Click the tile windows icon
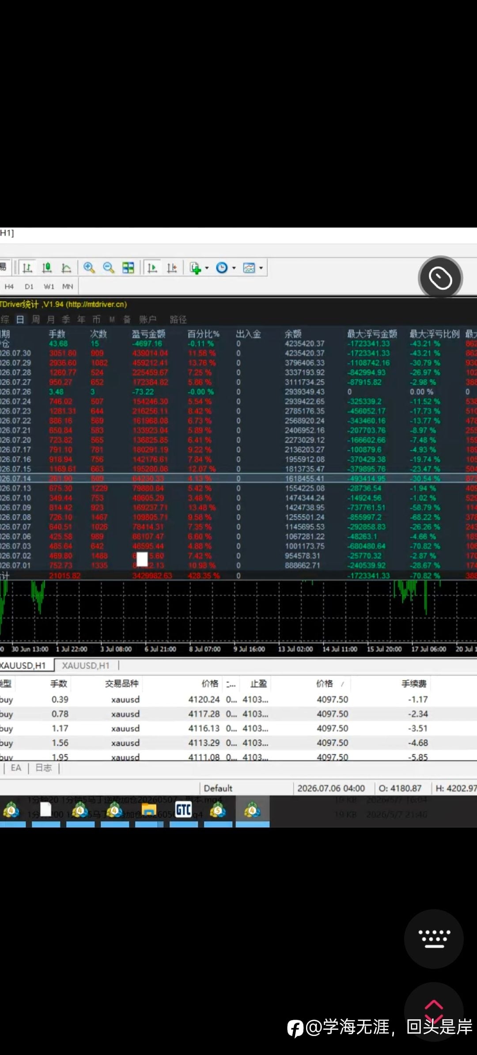This screenshot has height=1055, width=477. click(128, 268)
